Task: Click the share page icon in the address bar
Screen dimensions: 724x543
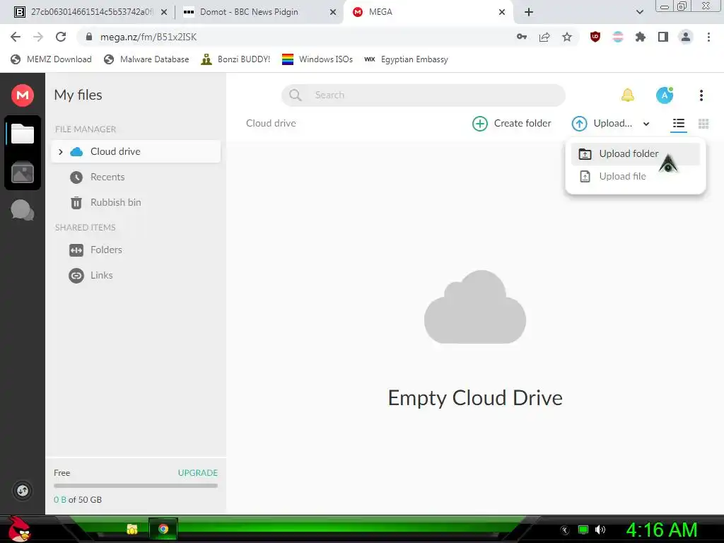Action: (544, 37)
